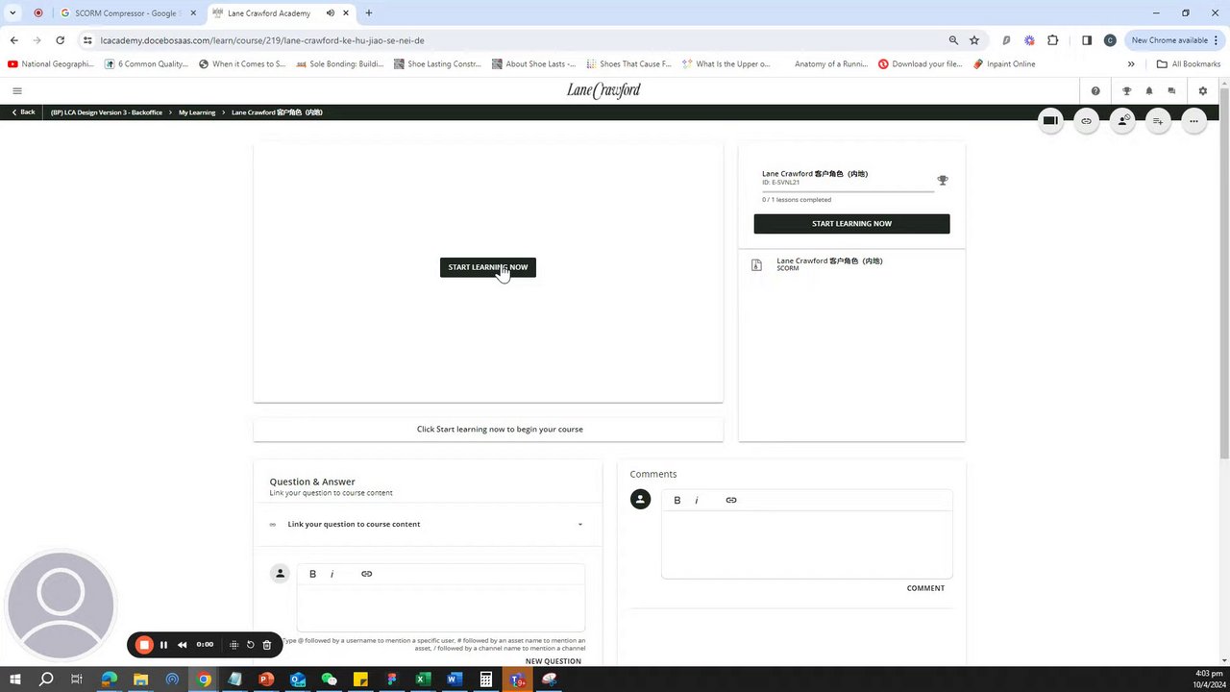Open PowerPoint from the taskbar

coord(266,680)
